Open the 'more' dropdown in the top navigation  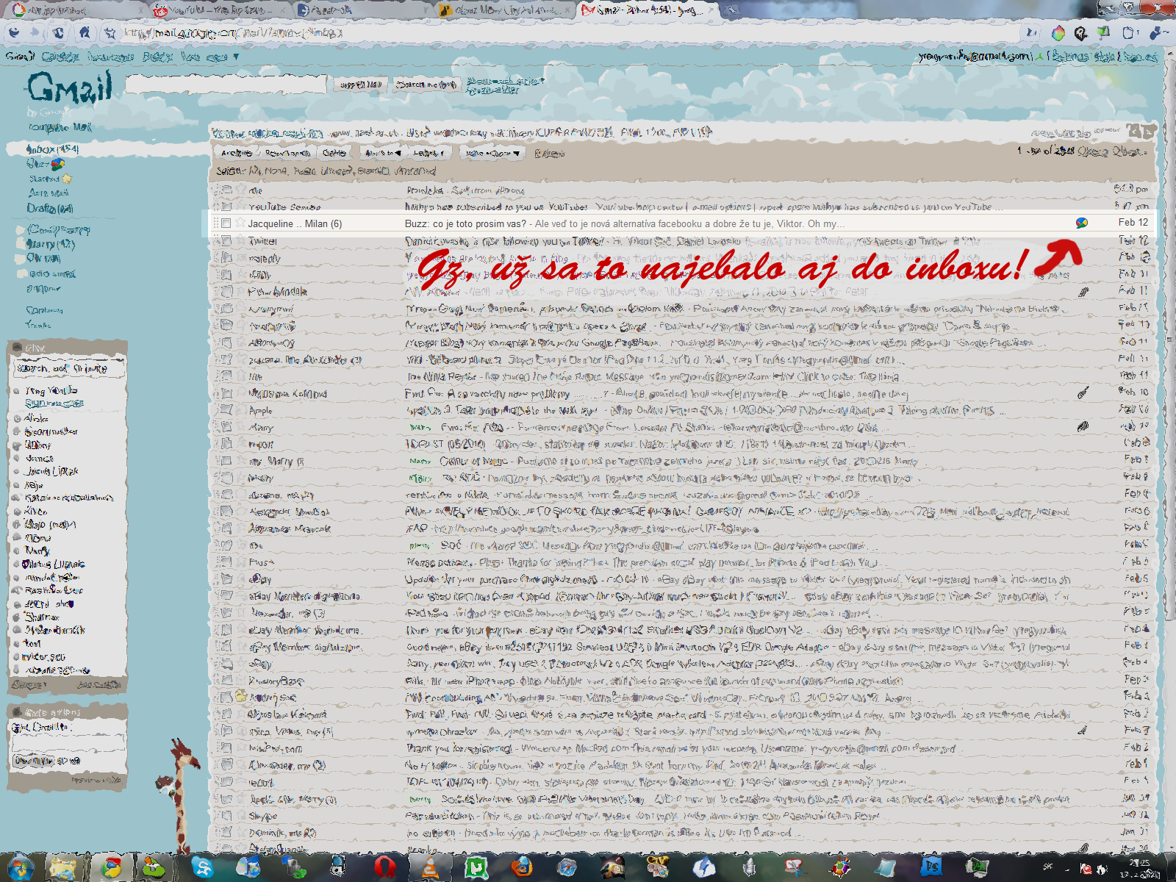tap(221, 57)
